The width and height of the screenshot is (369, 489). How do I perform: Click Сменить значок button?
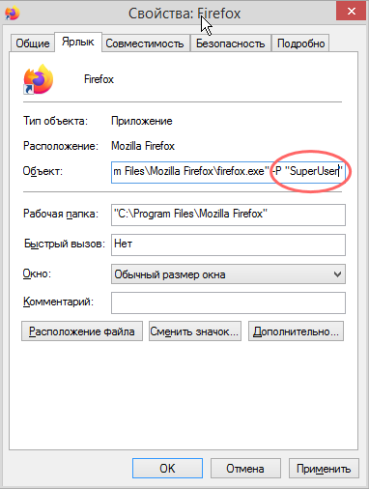tap(195, 331)
